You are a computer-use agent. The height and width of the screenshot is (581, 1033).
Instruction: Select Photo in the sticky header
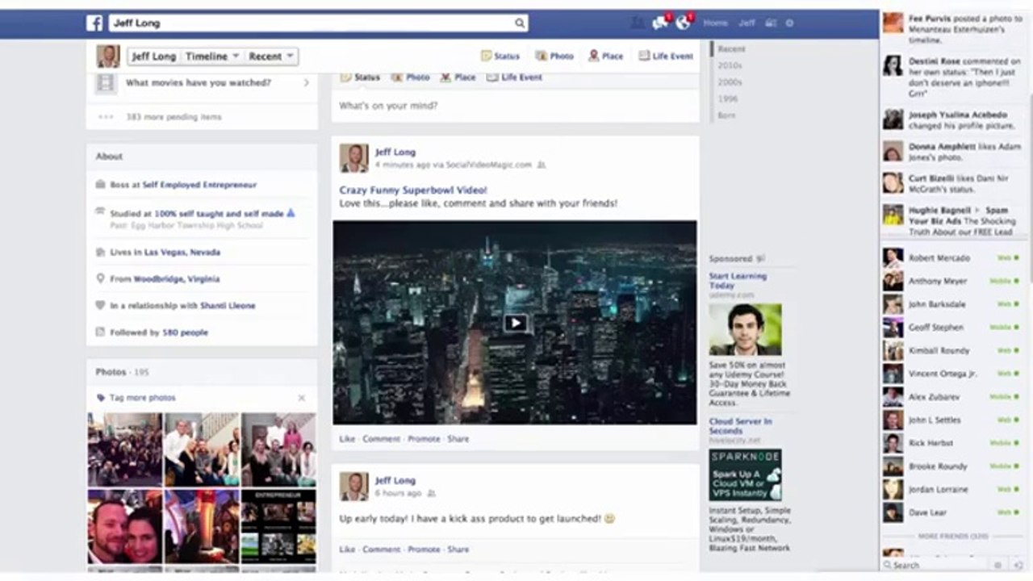click(554, 56)
